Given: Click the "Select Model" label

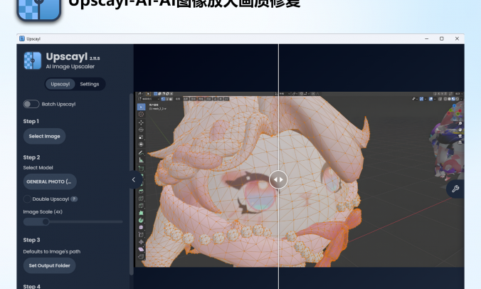Looking at the screenshot, I should [38, 168].
